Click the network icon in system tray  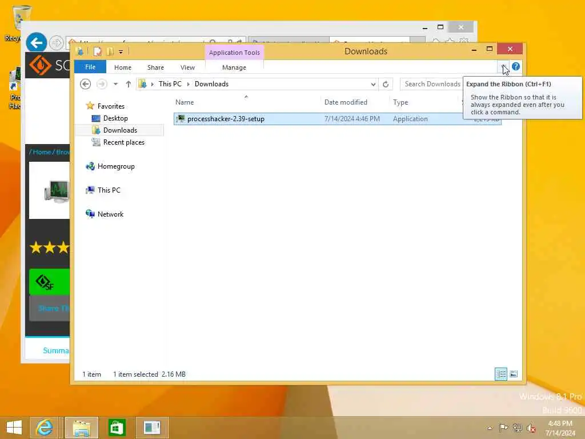click(517, 428)
